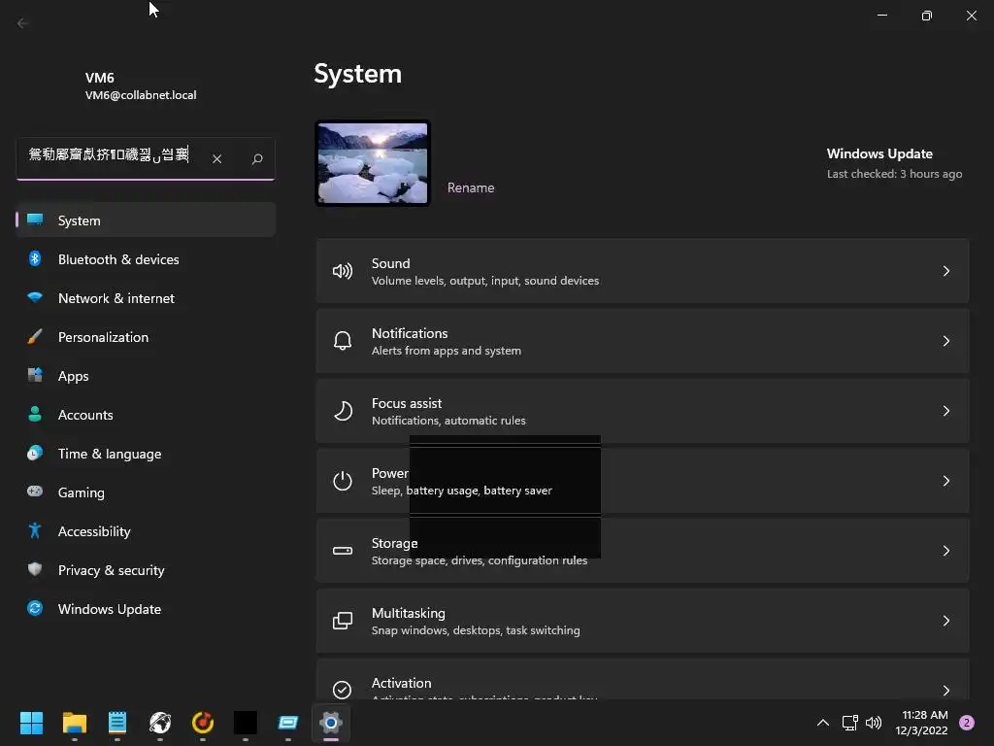Expand the Focus assist row chevron
994x746 pixels.
(x=945, y=411)
